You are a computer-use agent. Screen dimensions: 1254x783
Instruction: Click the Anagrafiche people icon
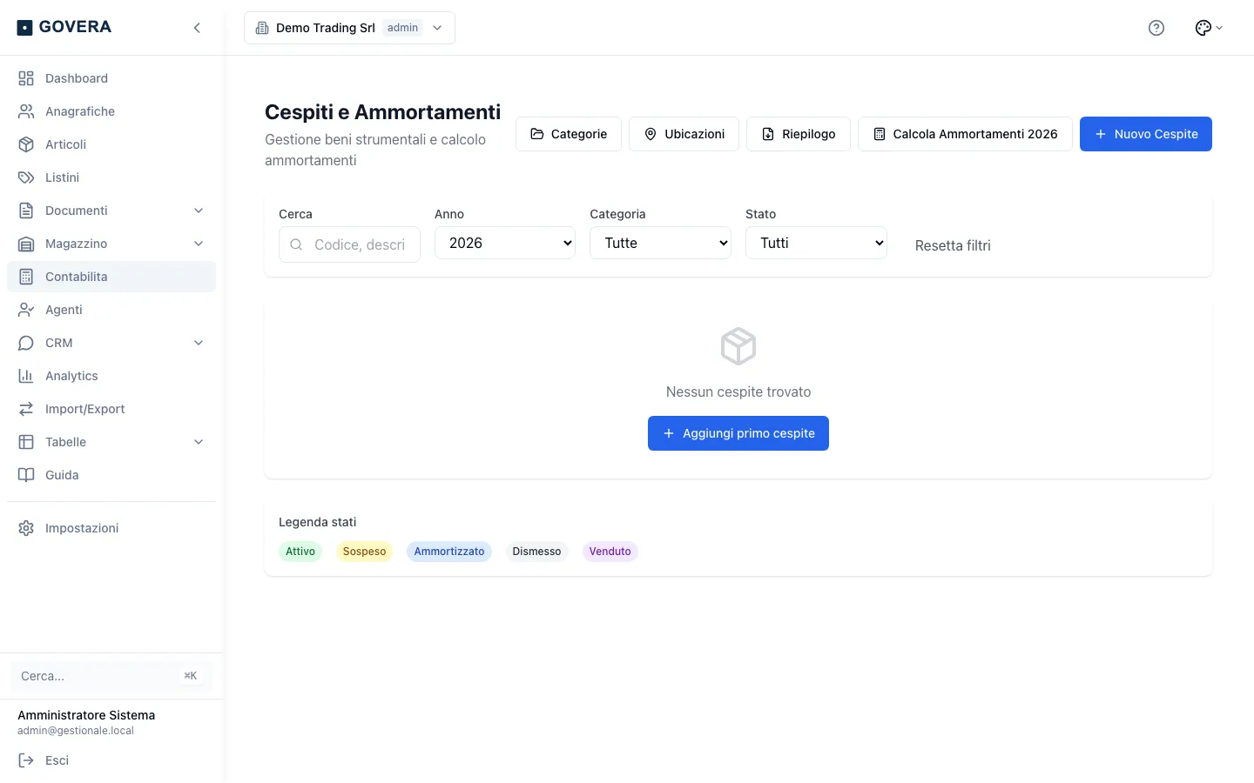(26, 111)
